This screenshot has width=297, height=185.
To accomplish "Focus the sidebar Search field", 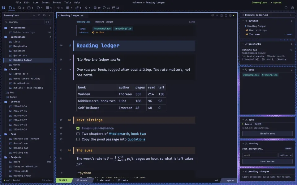I will (28, 22).
